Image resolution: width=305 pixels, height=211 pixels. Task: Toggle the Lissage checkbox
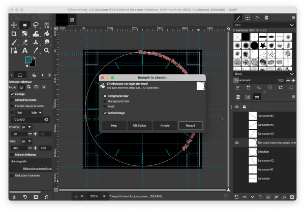(x=12, y=94)
